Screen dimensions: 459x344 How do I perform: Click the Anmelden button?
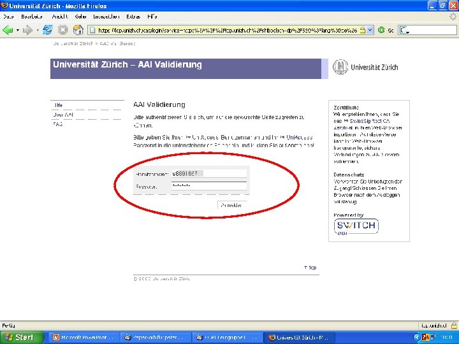tap(231, 205)
